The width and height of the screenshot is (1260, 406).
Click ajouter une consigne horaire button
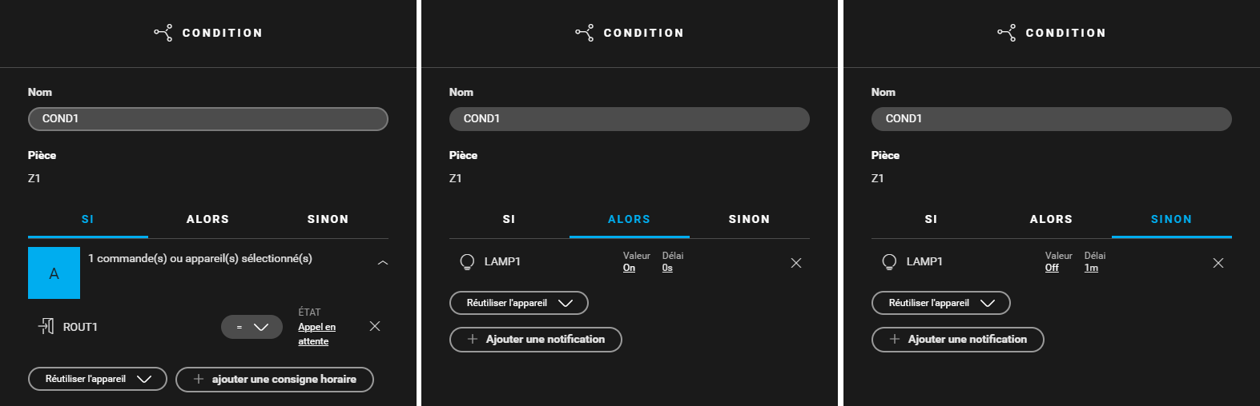click(x=275, y=380)
